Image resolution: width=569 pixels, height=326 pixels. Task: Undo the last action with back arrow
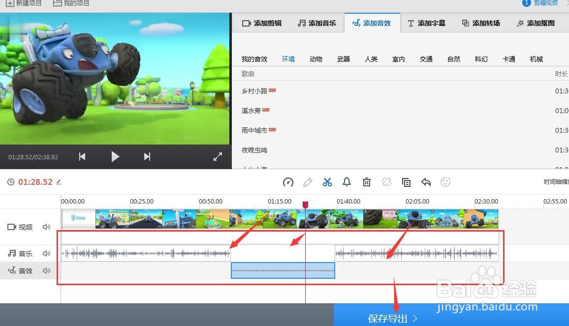coord(426,182)
